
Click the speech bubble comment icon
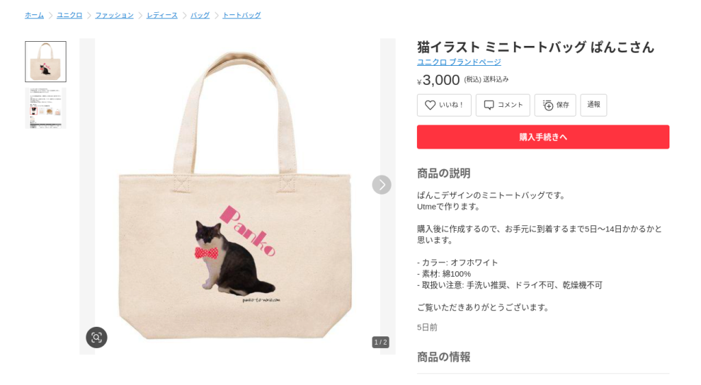489,105
